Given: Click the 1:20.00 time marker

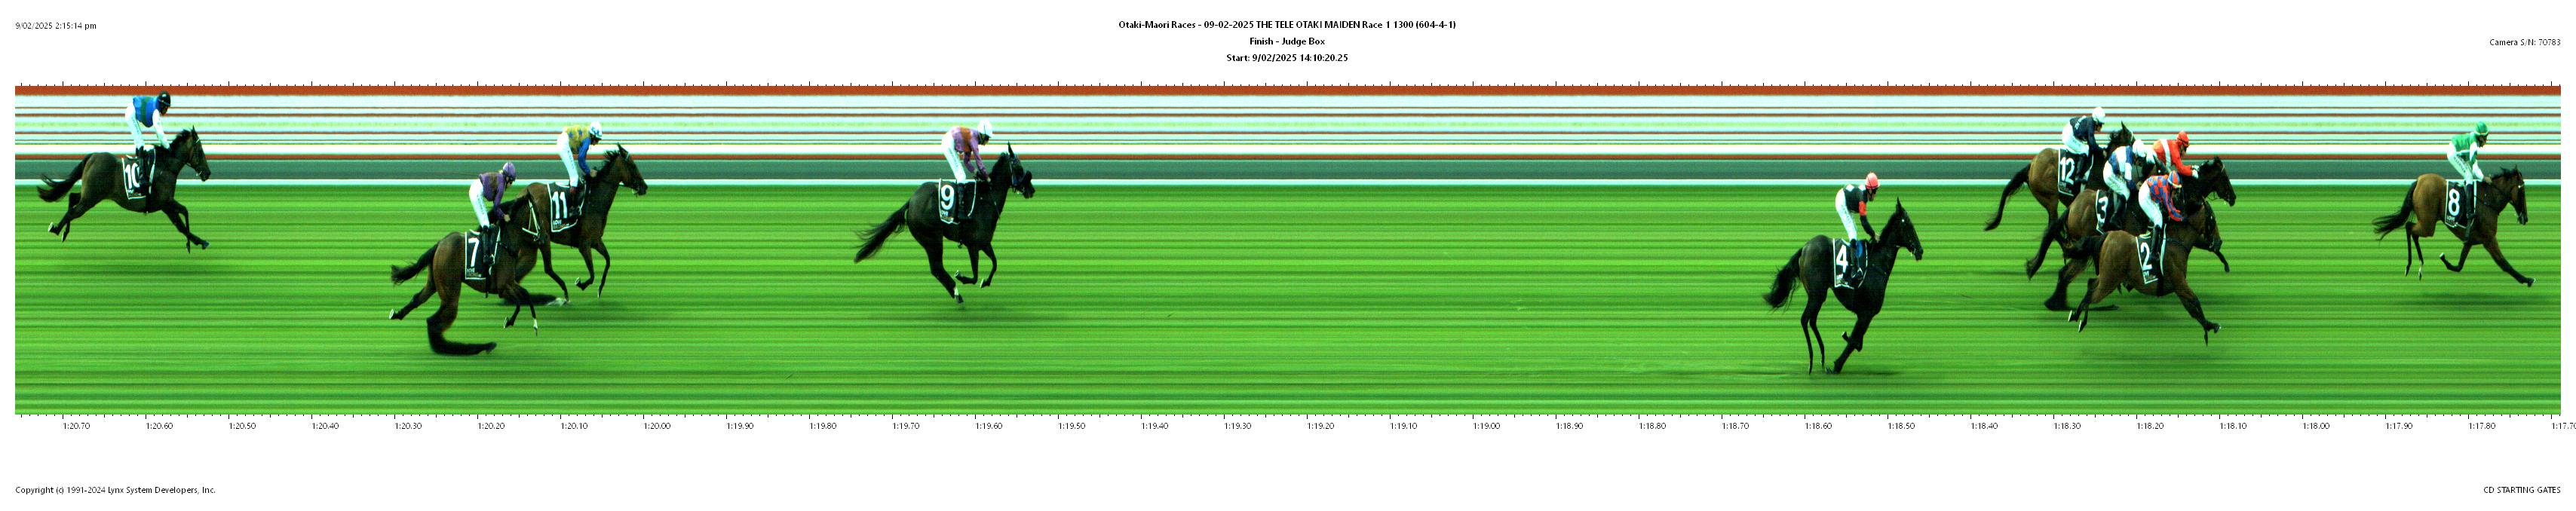Looking at the screenshot, I should tap(656, 426).
